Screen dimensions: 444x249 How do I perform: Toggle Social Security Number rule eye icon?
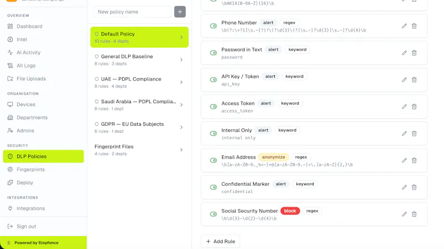click(x=213, y=214)
